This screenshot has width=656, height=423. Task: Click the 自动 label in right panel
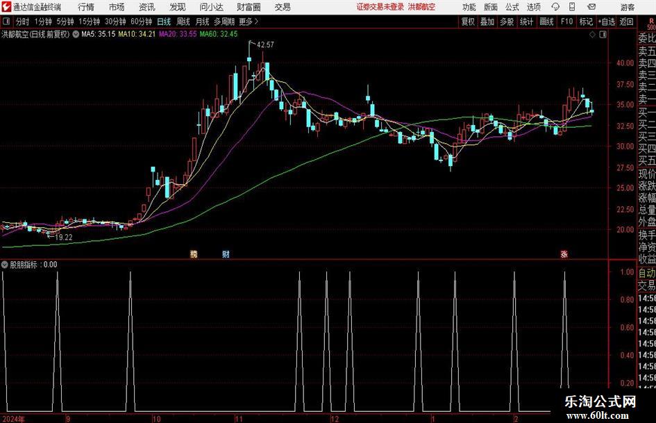(647, 273)
